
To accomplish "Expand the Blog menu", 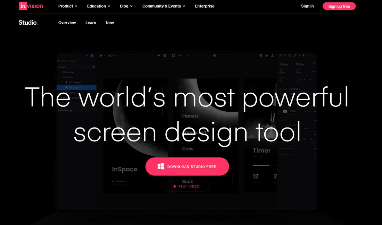I will tap(126, 6).
